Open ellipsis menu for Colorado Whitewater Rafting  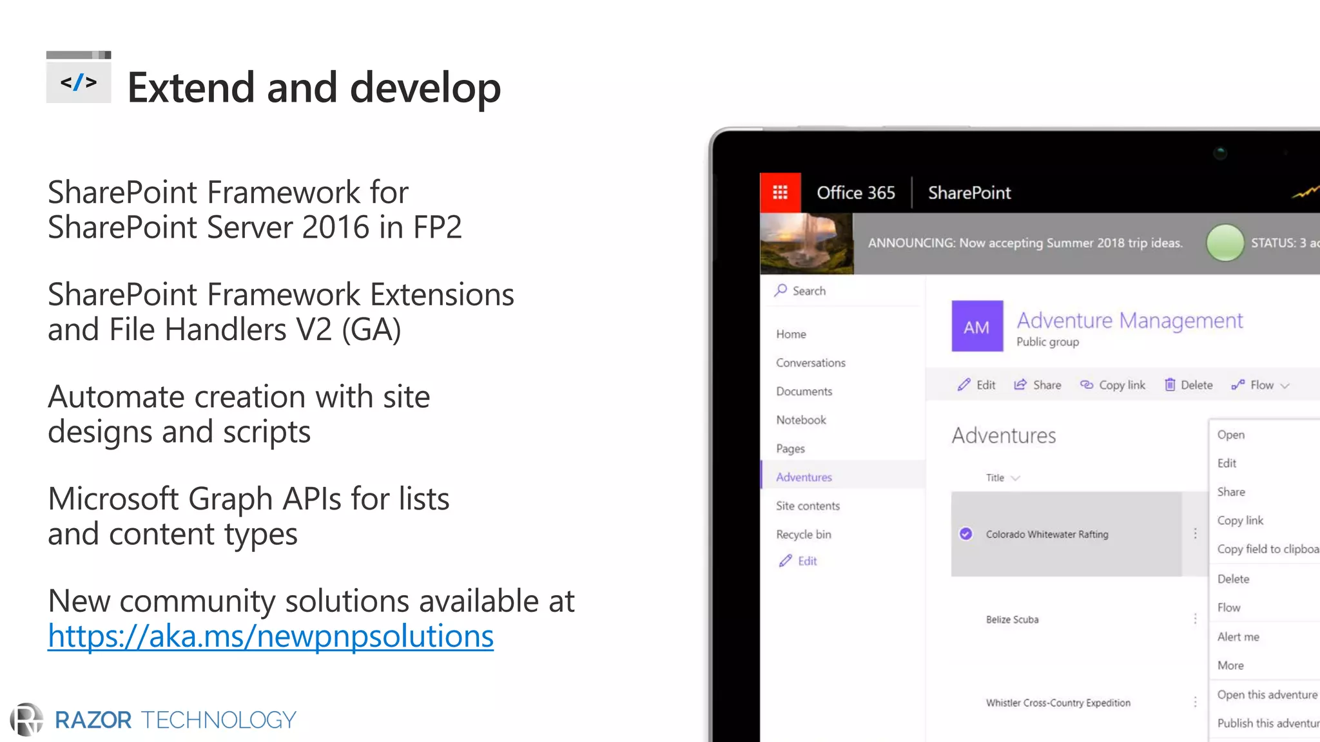1195,533
